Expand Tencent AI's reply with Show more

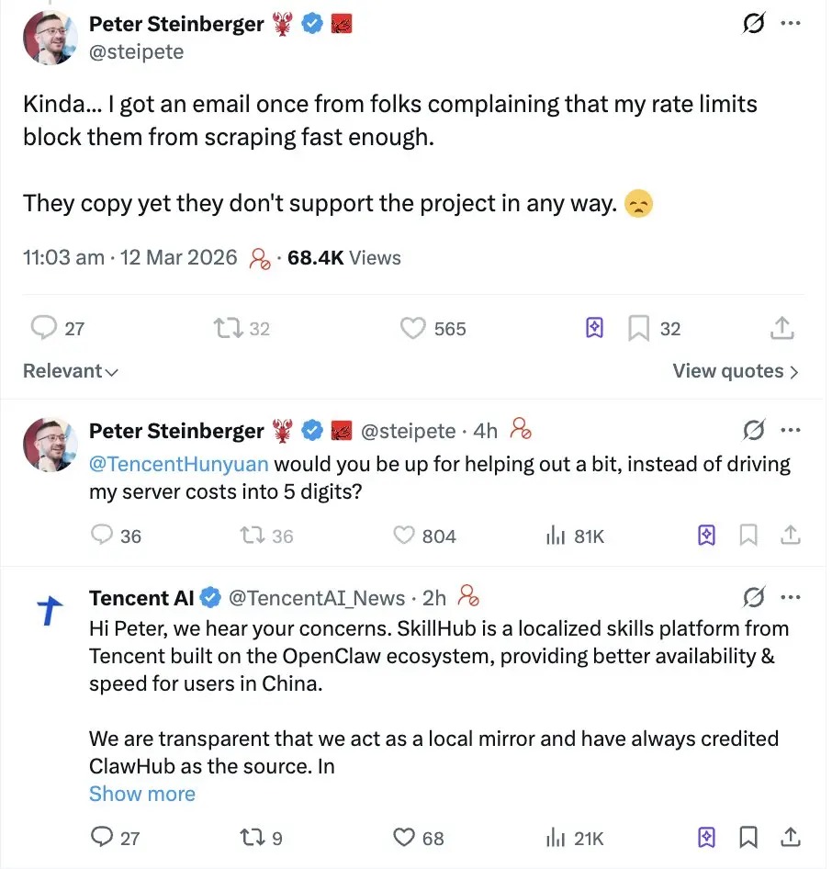(x=141, y=794)
